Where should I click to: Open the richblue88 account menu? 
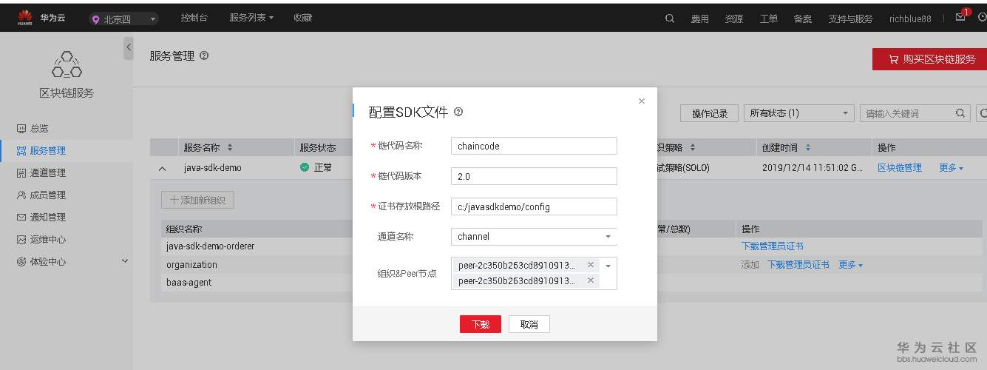910,19
